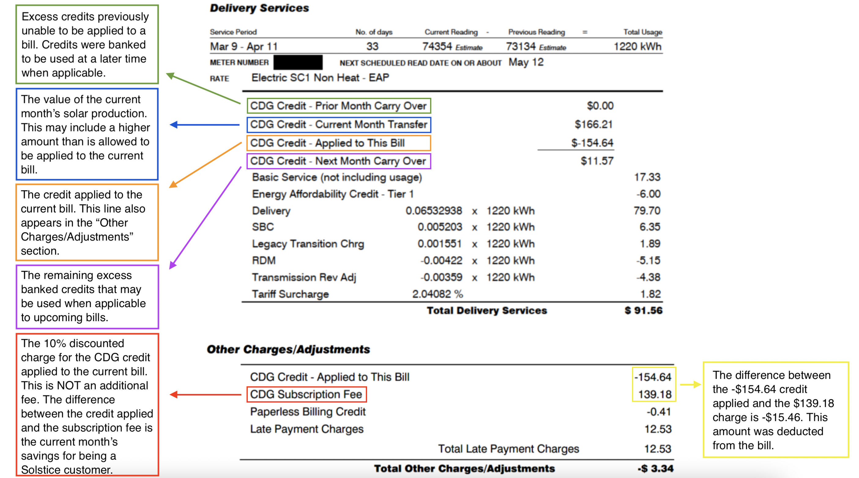Select previous reading '73134'
This screenshot has height=478, width=859.
click(521, 46)
